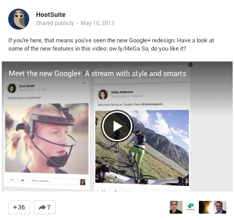This screenshot has width=234, height=220.
Task: Click the softball helmet photo
Action: 47,138
